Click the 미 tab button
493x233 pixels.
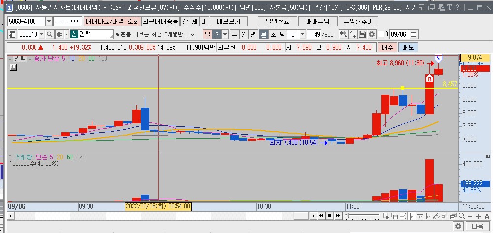coord(204,21)
